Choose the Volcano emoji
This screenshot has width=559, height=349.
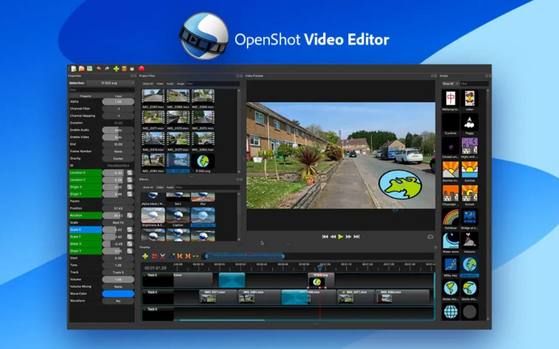(470, 240)
